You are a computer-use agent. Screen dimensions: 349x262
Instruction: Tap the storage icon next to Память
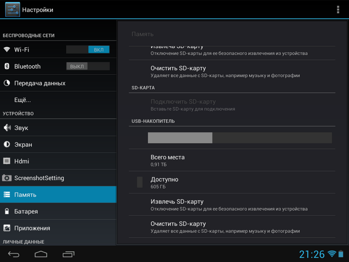[7, 194]
